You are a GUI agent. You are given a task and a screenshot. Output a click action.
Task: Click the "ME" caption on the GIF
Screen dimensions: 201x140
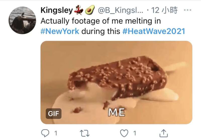click(x=116, y=112)
